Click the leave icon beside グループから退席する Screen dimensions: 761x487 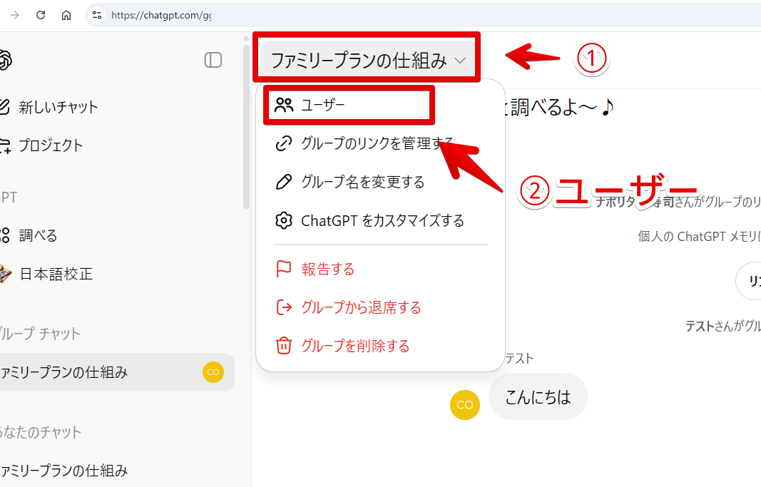pyautogui.click(x=284, y=308)
